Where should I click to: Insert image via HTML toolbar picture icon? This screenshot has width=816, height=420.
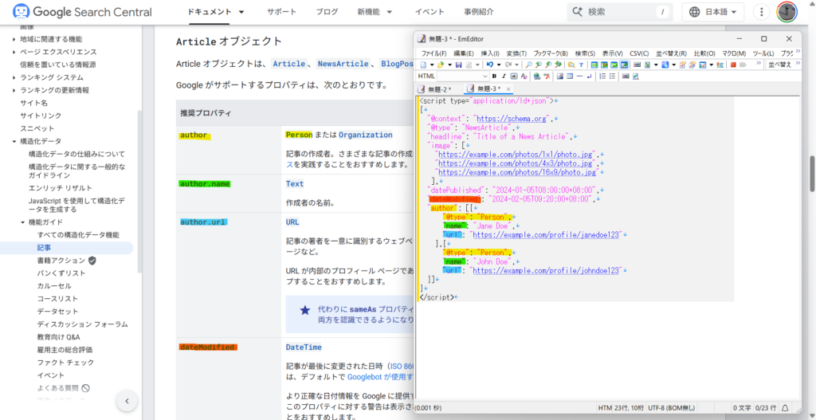coord(560,76)
